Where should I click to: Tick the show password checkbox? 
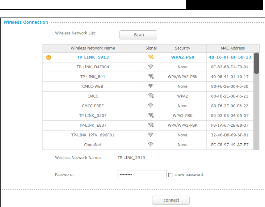[x=170, y=175]
